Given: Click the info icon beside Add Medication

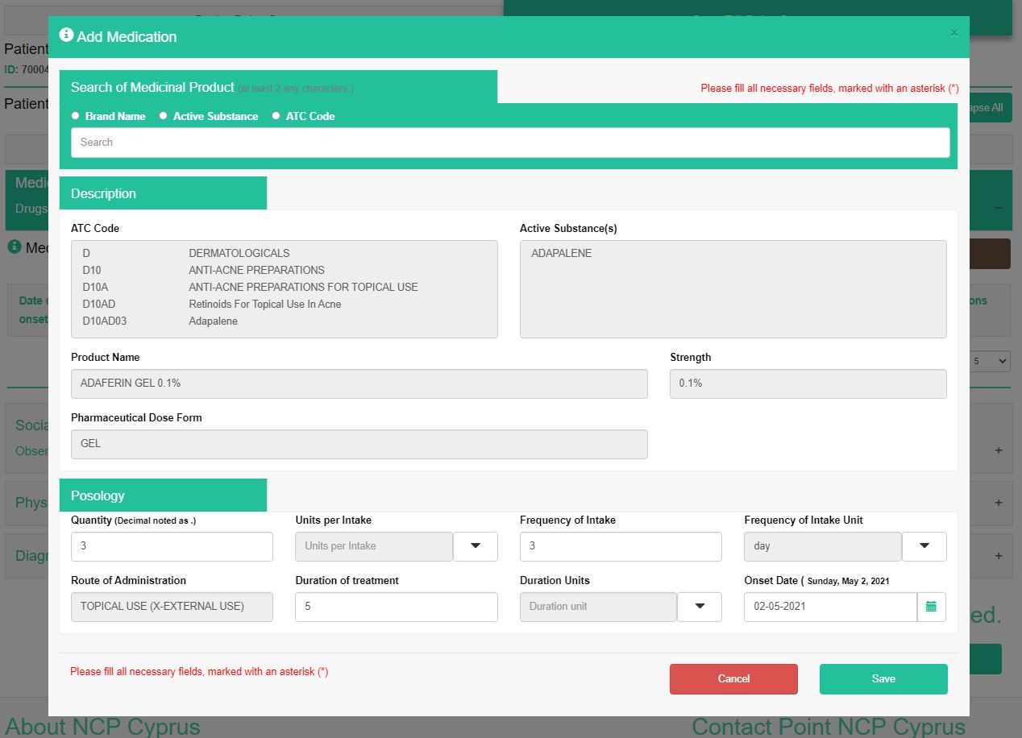Looking at the screenshot, I should click(66, 35).
